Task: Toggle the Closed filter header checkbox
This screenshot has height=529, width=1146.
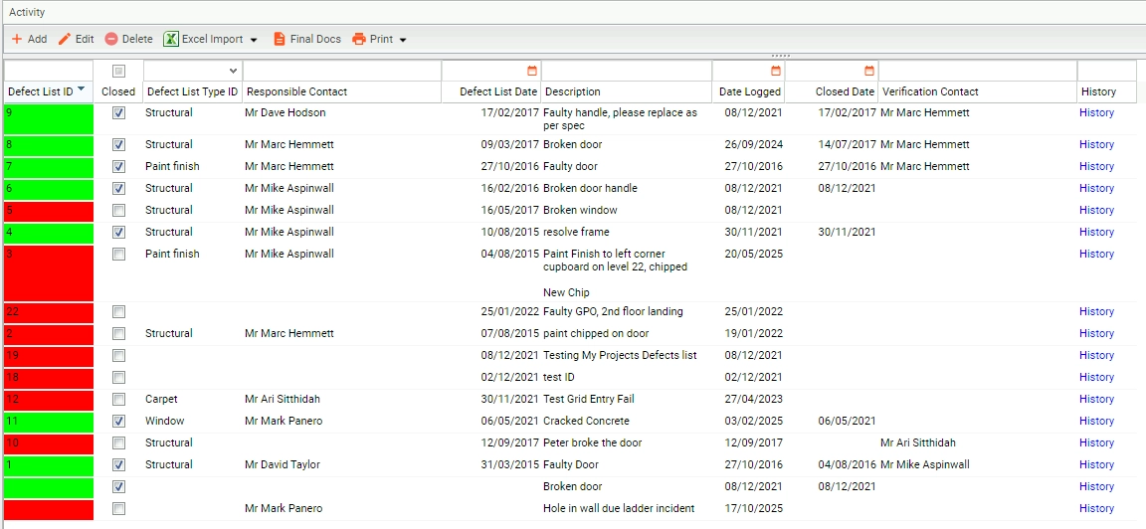Action: pyautogui.click(x=119, y=71)
